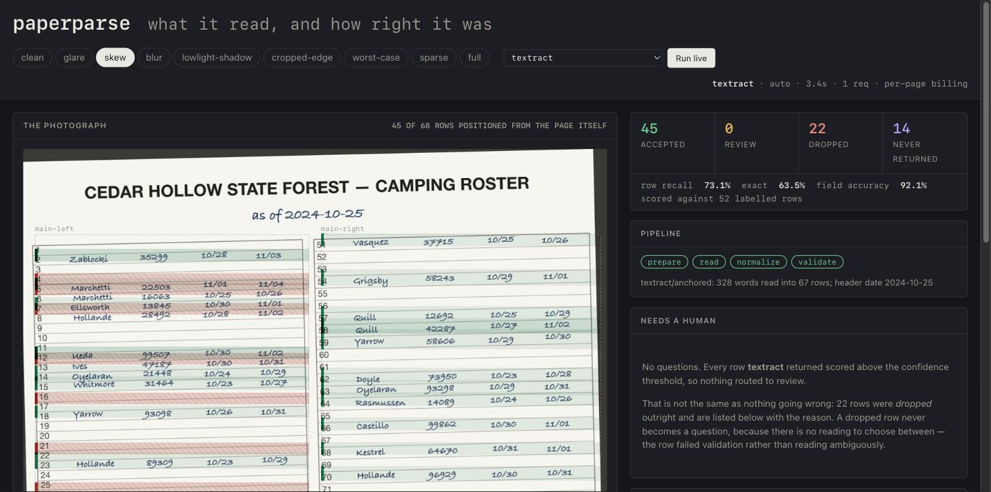The height and width of the screenshot is (492, 991).
Task: Click the paperparse title
Action: tap(71, 24)
